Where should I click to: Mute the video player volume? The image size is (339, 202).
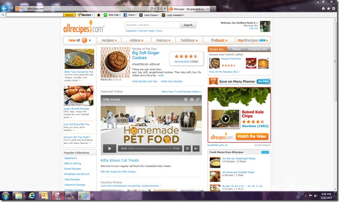(196, 149)
